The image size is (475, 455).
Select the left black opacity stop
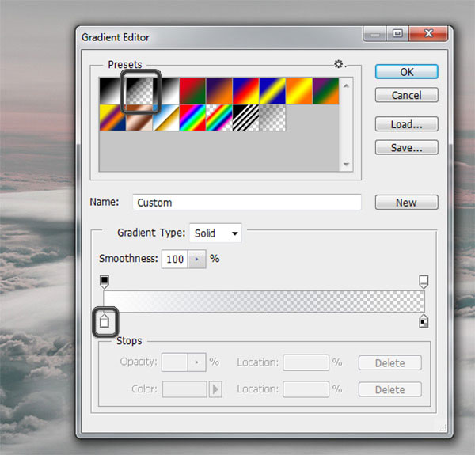(x=104, y=281)
